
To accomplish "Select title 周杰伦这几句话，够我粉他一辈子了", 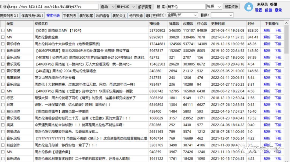I will pyautogui.click(x=66, y=145).
